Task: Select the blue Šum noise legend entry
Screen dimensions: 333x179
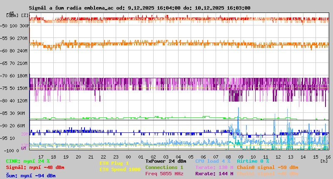Action: pyautogui.click(x=30, y=176)
